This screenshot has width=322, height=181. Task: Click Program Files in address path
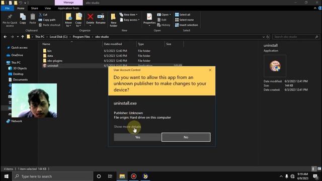coord(82,37)
